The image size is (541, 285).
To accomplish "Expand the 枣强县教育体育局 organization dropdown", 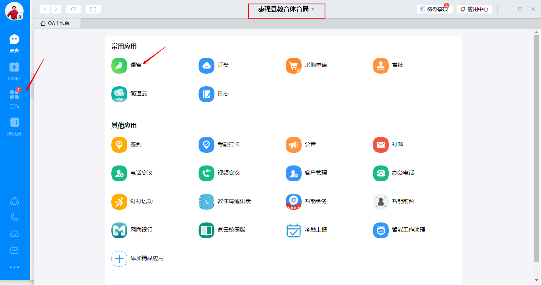I will [286, 9].
